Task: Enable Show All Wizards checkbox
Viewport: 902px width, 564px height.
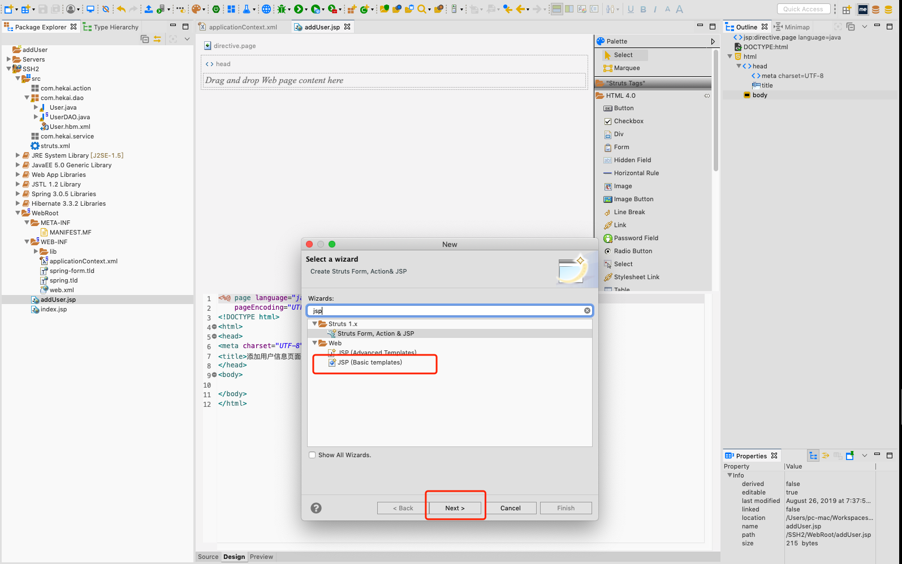Action: tap(312, 455)
